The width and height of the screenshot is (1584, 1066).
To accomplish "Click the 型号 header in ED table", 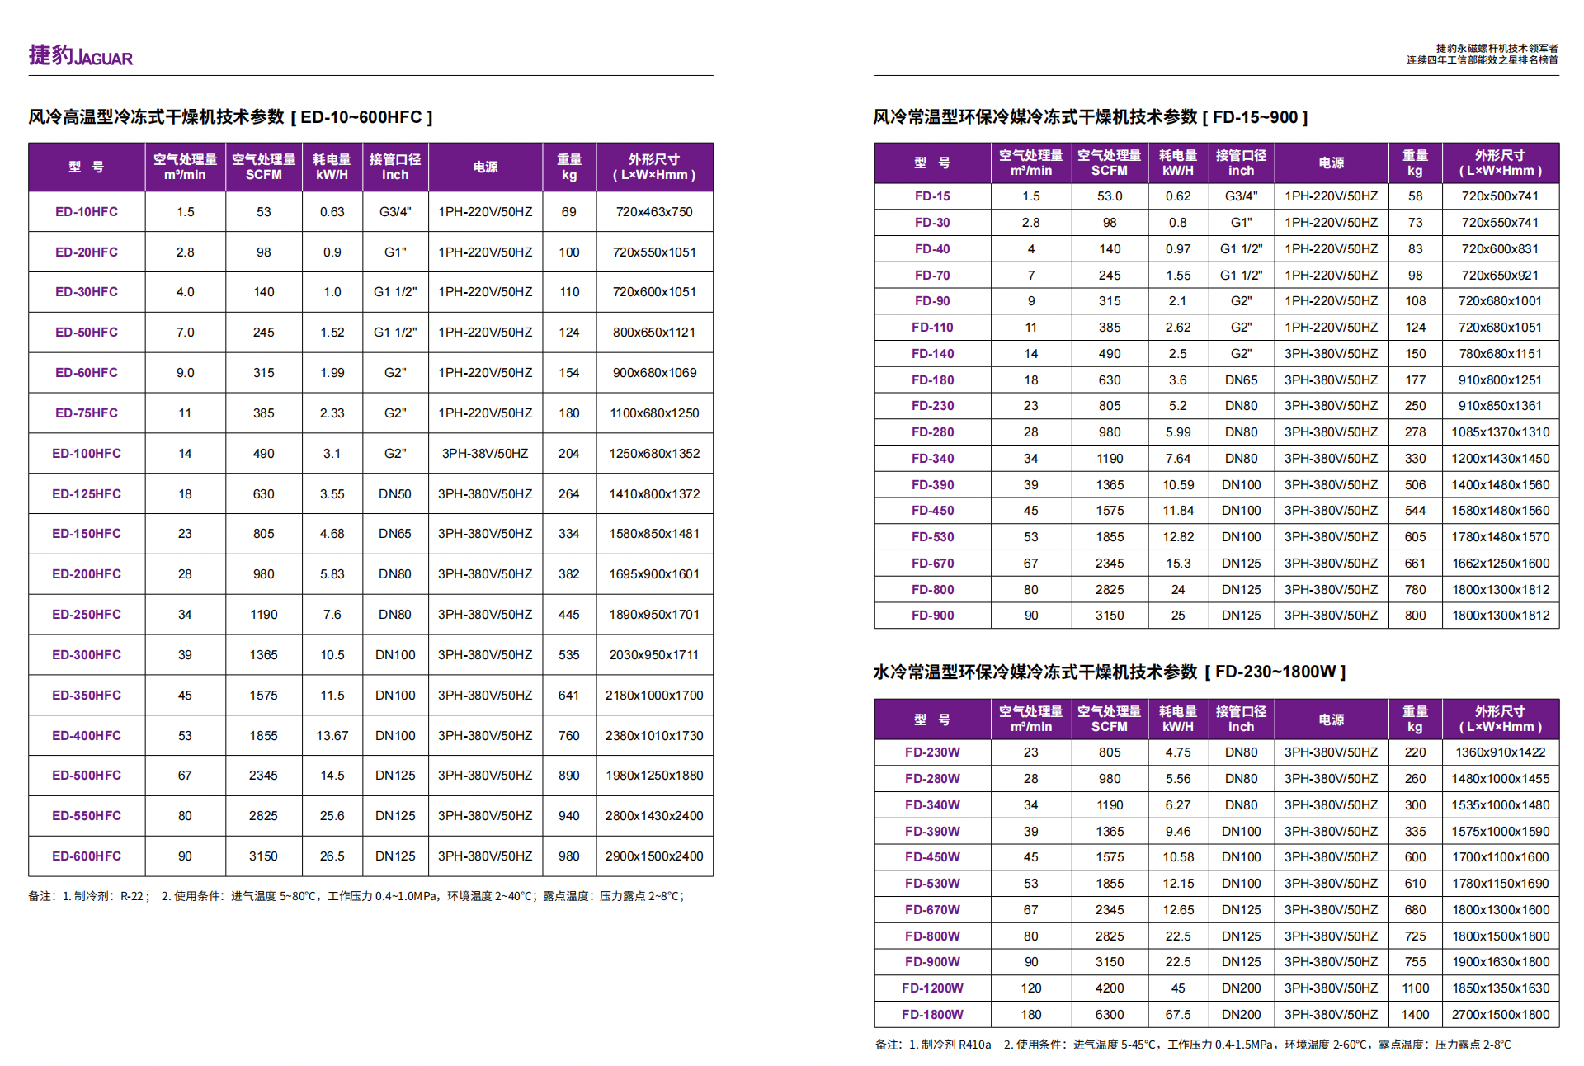I will point(87,167).
